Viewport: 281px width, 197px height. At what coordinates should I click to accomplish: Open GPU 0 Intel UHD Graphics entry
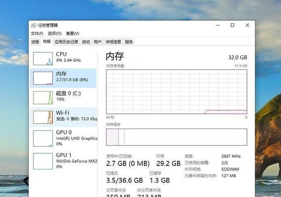click(63, 138)
